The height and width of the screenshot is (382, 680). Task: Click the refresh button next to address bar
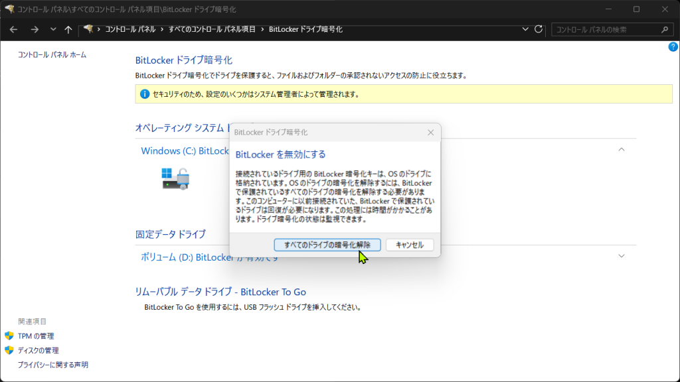click(539, 30)
